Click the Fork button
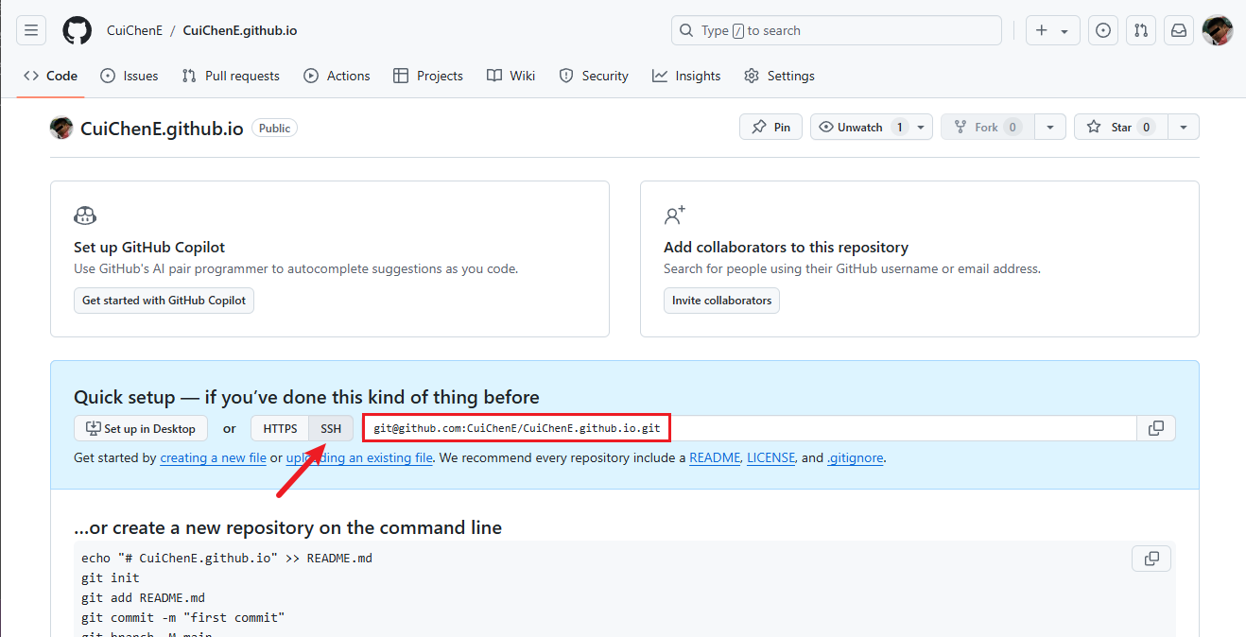 [988, 127]
